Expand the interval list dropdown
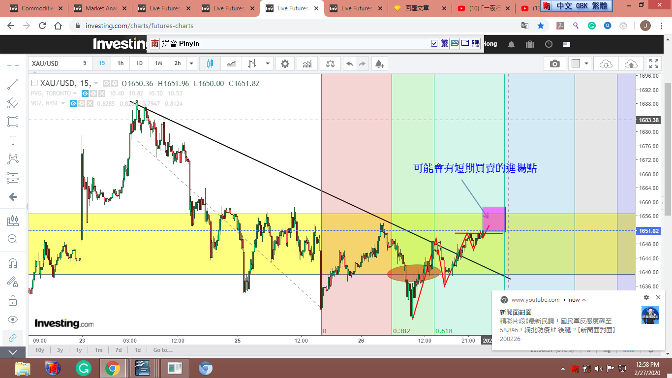This screenshot has width=672, height=378. 191,63
